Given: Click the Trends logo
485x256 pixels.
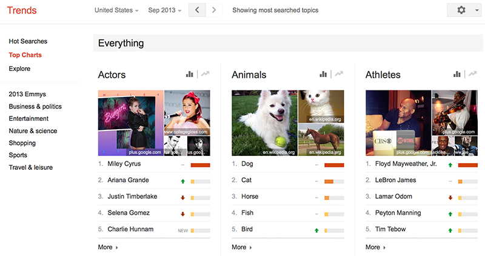Looking at the screenshot, I should point(22,10).
